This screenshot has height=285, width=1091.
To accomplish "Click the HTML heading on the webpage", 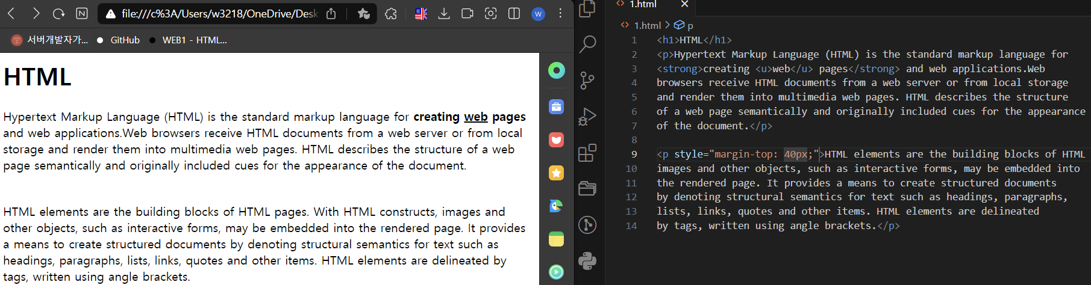I will tap(37, 77).
